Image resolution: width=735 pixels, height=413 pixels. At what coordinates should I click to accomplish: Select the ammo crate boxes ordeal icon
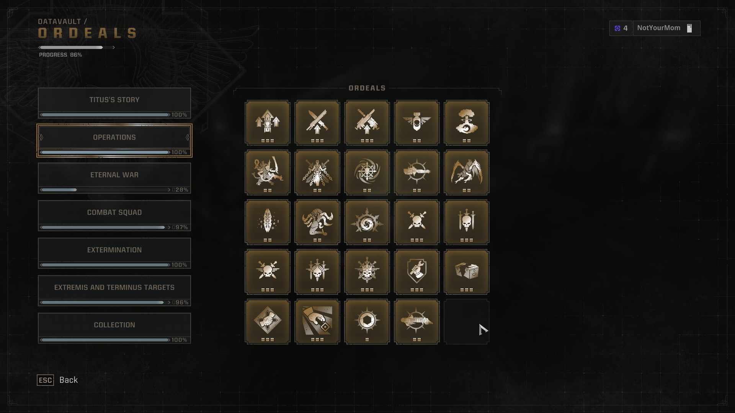coord(466,272)
